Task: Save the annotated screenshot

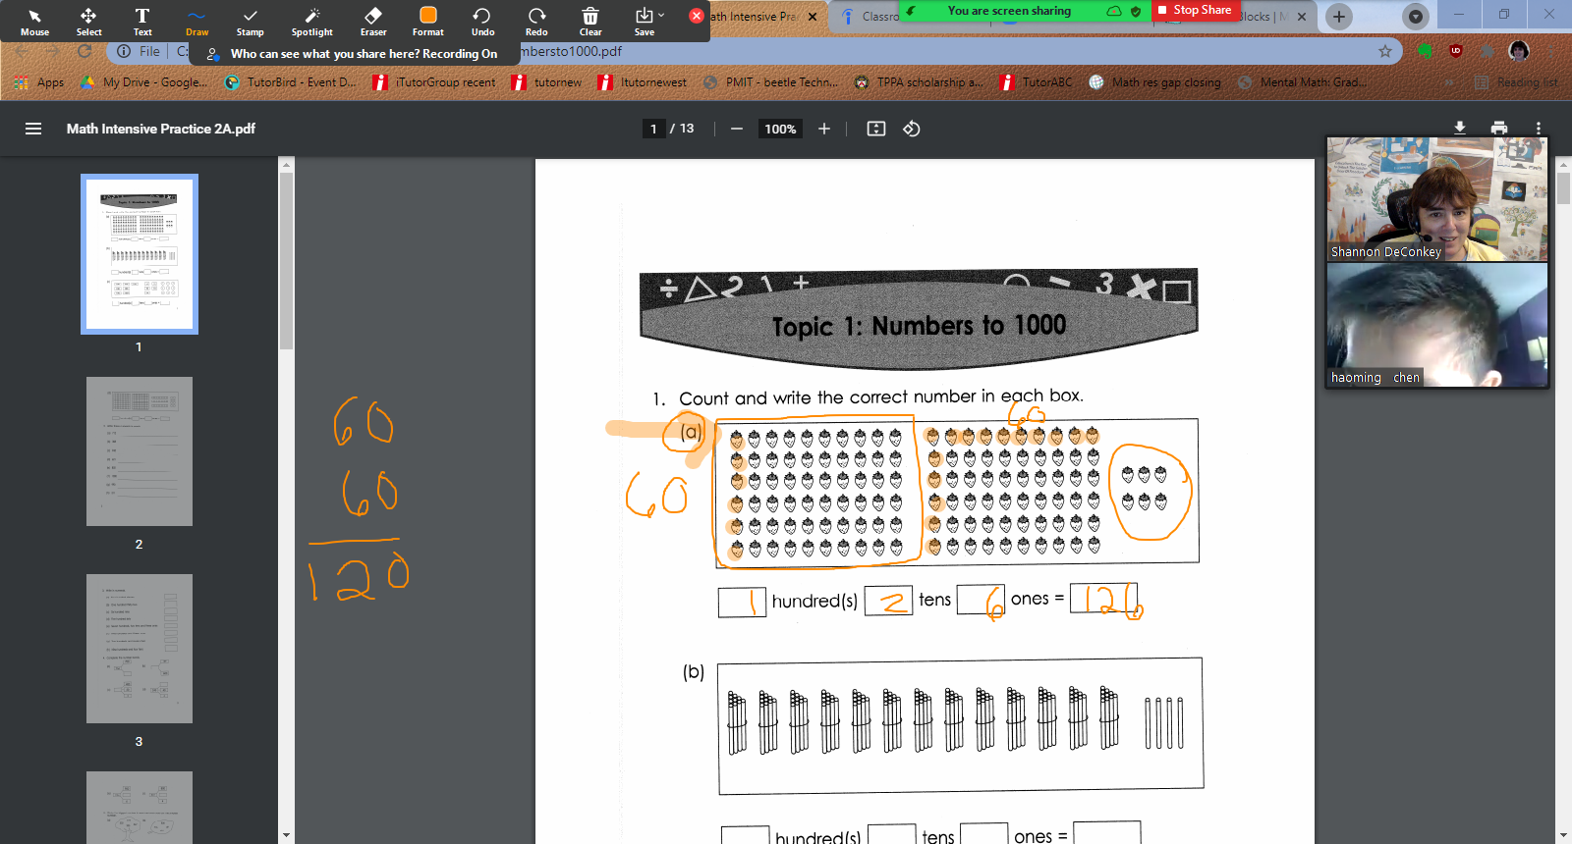Action: click(x=644, y=21)
